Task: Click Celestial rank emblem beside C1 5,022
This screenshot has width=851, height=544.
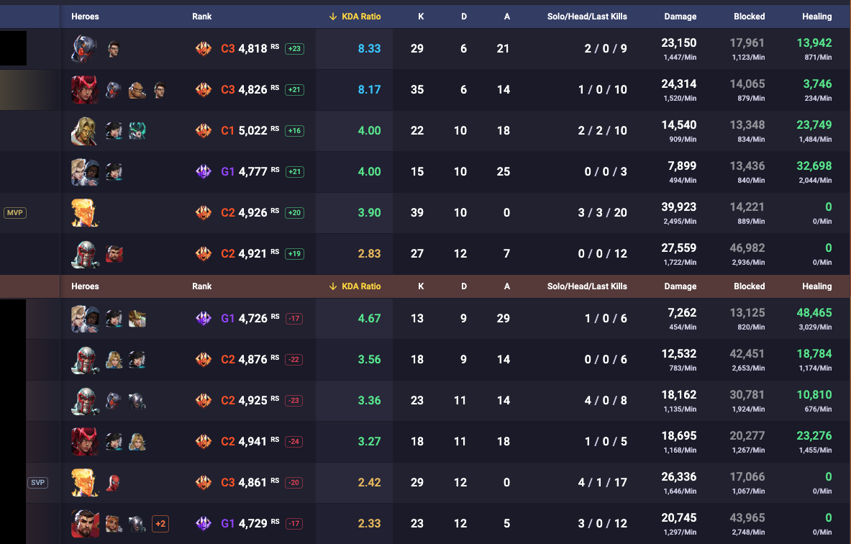Action: coord(204,131)
